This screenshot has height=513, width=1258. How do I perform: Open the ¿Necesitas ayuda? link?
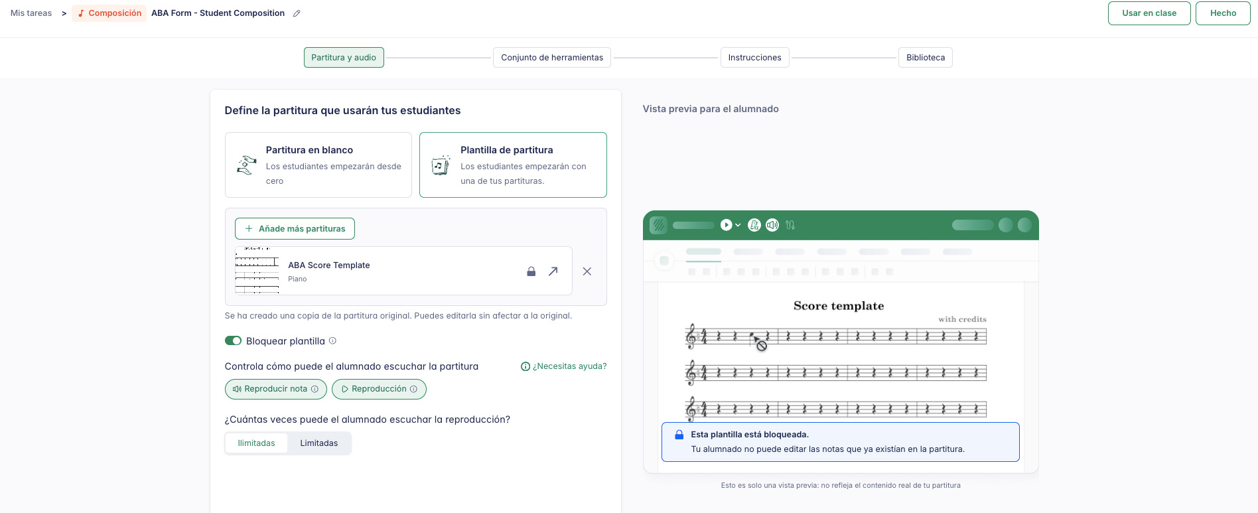pos(564,366)
